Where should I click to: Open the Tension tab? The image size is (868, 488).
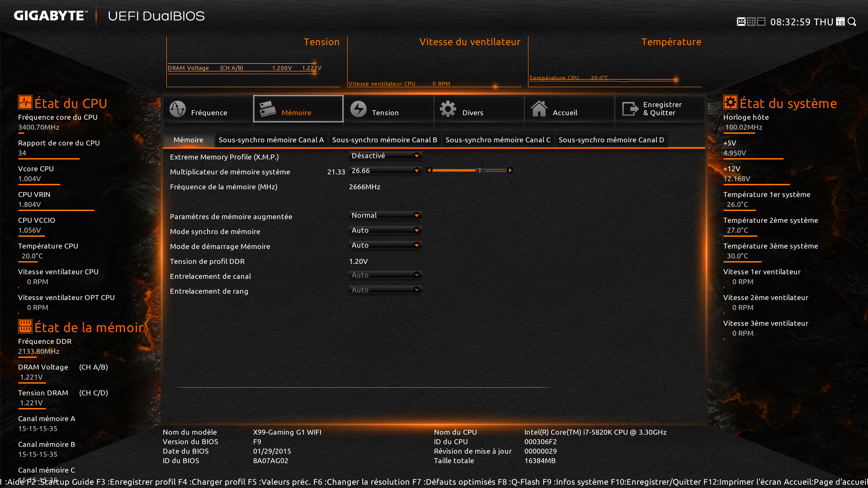(x=389, y=108)
